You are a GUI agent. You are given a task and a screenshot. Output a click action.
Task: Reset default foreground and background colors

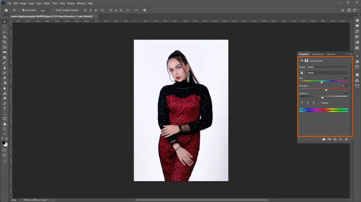(x=2, y=139)
